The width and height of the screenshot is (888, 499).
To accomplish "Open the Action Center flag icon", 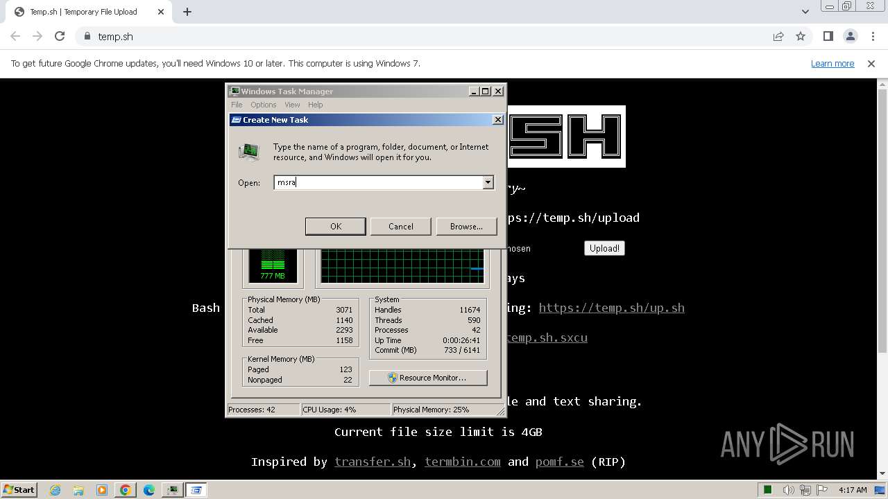I will [821, 490].
